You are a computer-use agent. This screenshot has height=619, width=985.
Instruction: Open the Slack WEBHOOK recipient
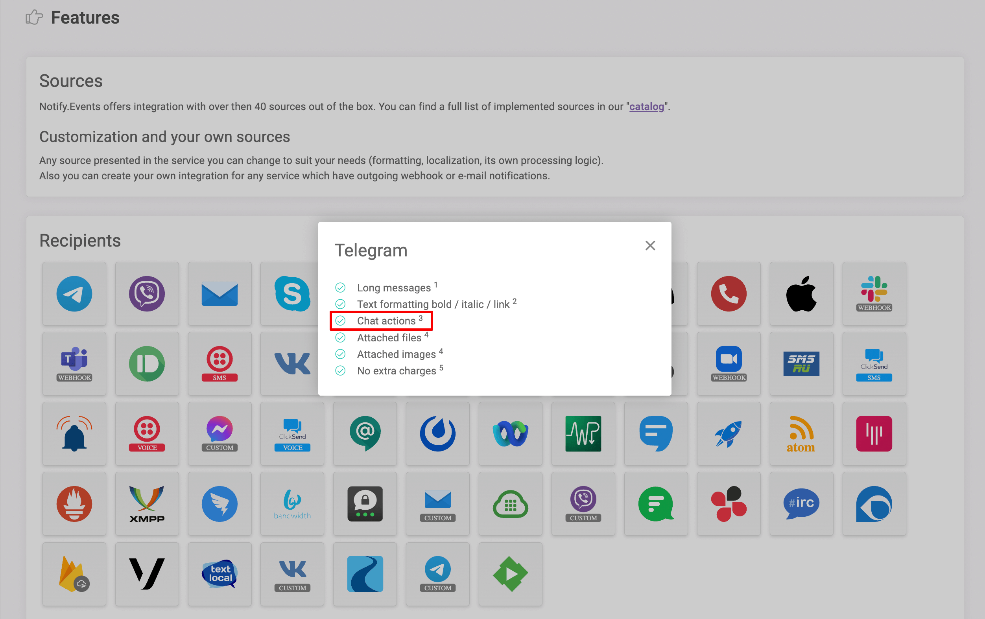(x=874, y=293)
